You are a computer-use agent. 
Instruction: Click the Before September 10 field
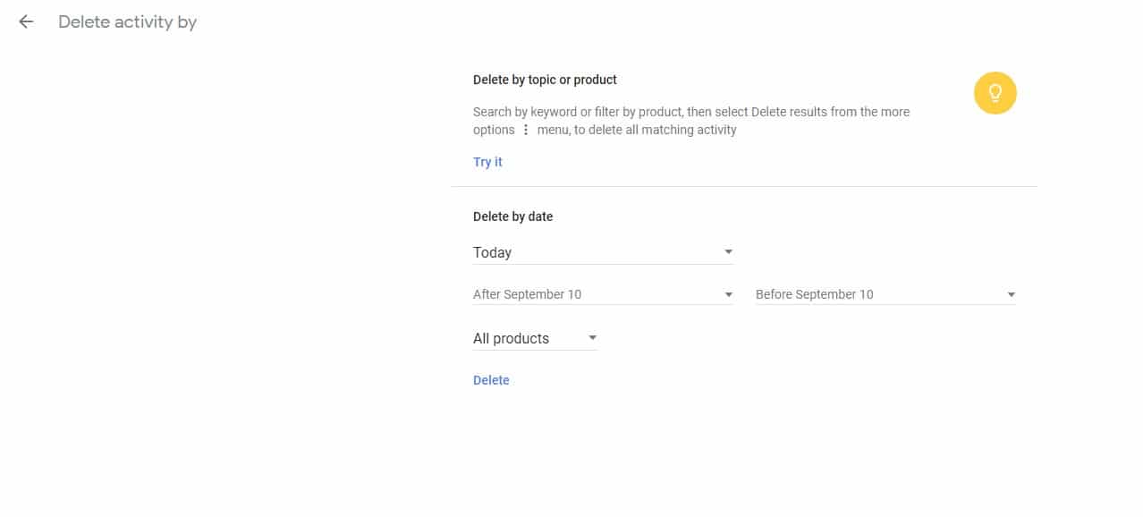872,294
